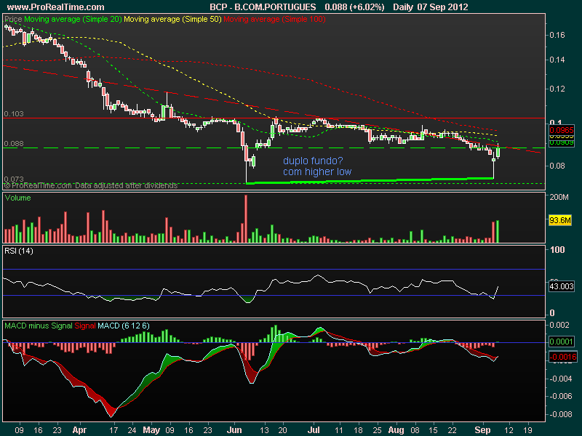Click the Volume panel label
Image resolution: width=582 pixels, height=436 pixels.
click(17, 197)
